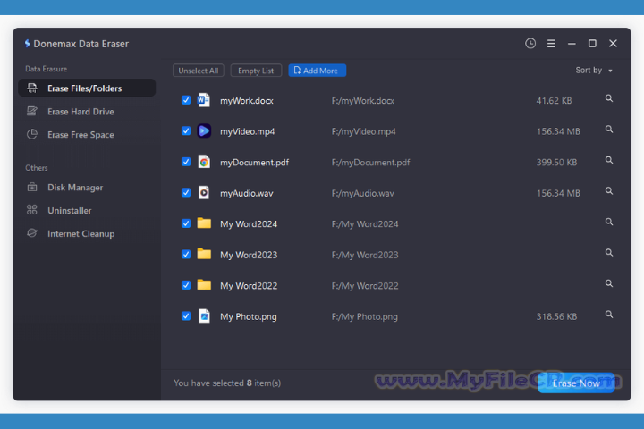Click the Disk Manager toolbox icon

[32, 187]
